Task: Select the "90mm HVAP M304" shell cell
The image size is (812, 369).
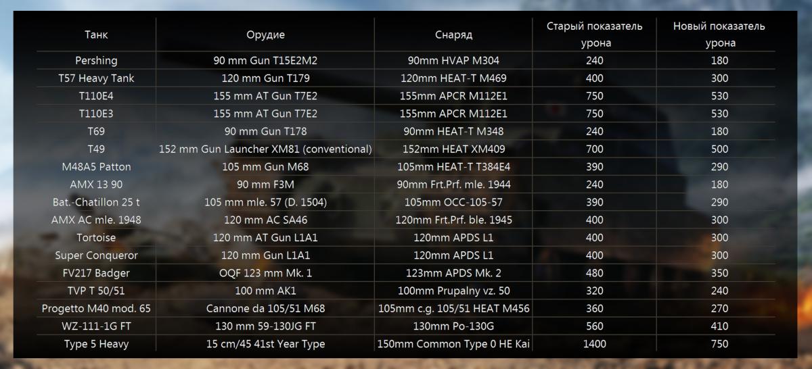Action: [453, 60]
